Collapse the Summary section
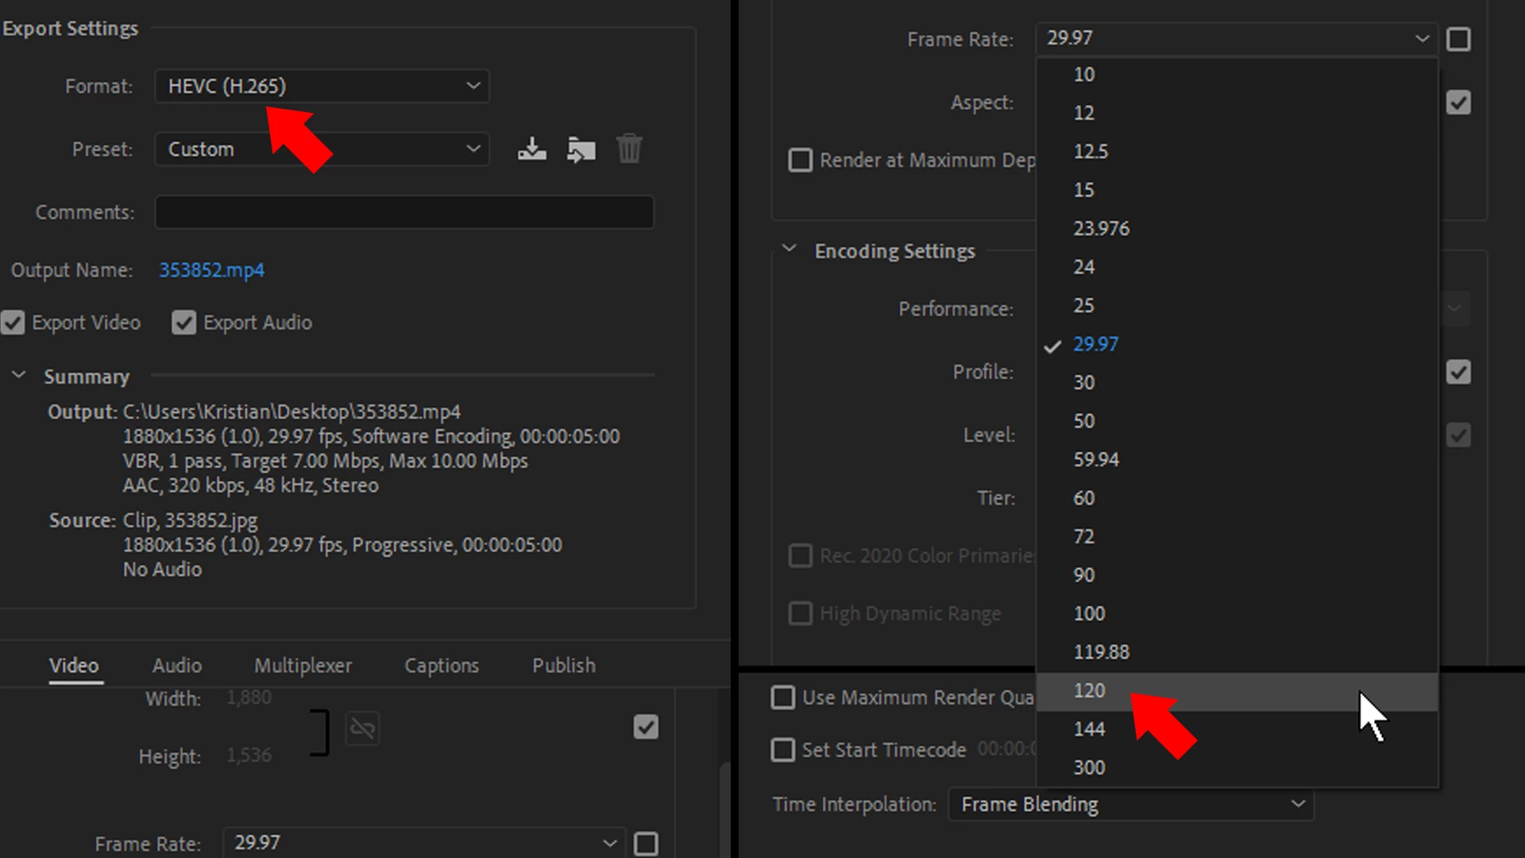Screen dimensions: 1525x858 [19, 375]
